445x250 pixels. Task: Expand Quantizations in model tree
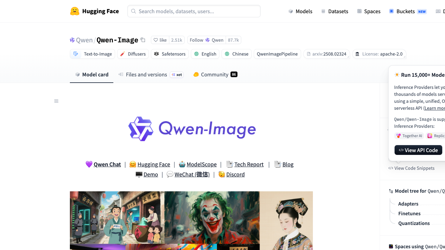point(414,223)
